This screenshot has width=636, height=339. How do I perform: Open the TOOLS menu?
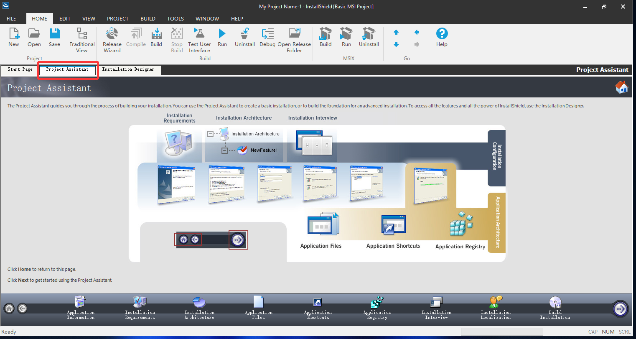(175, 19)
